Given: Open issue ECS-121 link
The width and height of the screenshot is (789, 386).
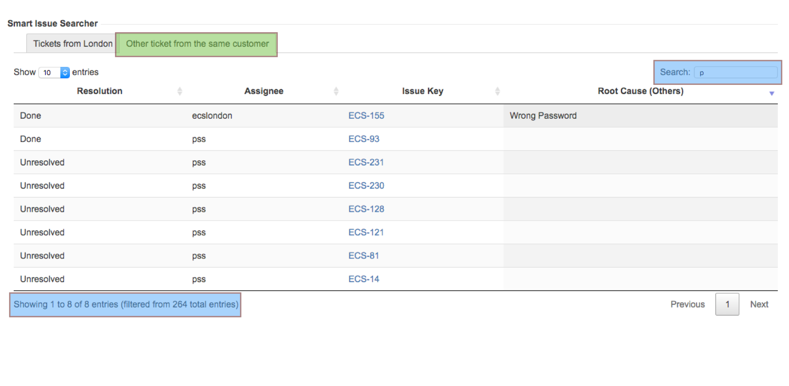Looking at the screenshot, I should click(366, 232).
